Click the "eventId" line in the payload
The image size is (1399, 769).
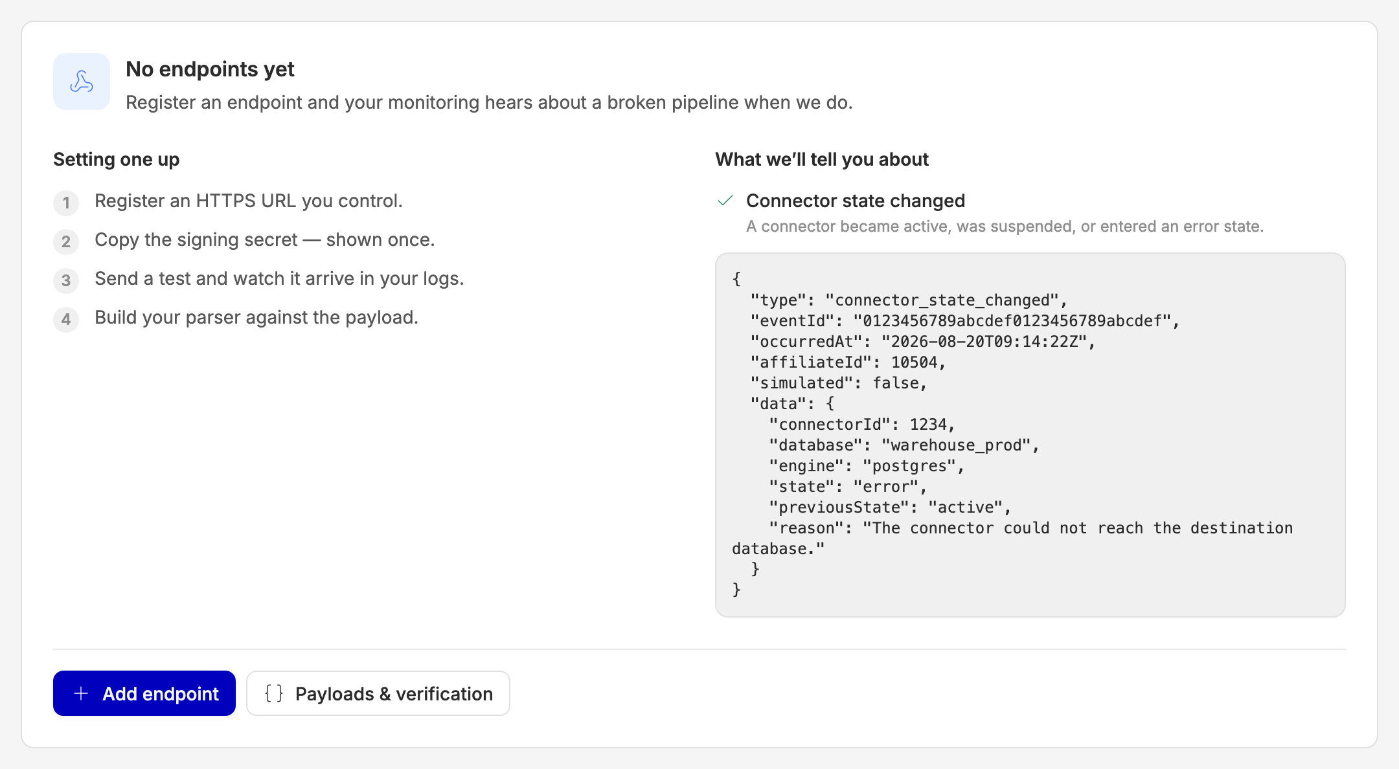964,321
